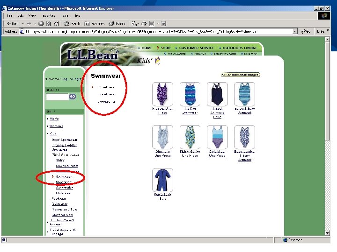This screenshot has height=252, width=337.
Task: Click Hide Thumbnail Images button
Action: pos(241,75)
